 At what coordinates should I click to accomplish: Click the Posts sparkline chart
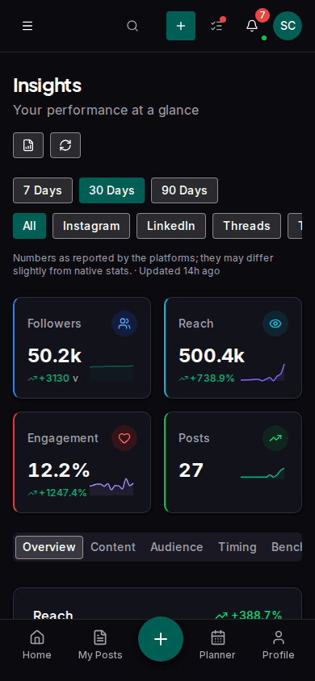(x=262, y=474)
